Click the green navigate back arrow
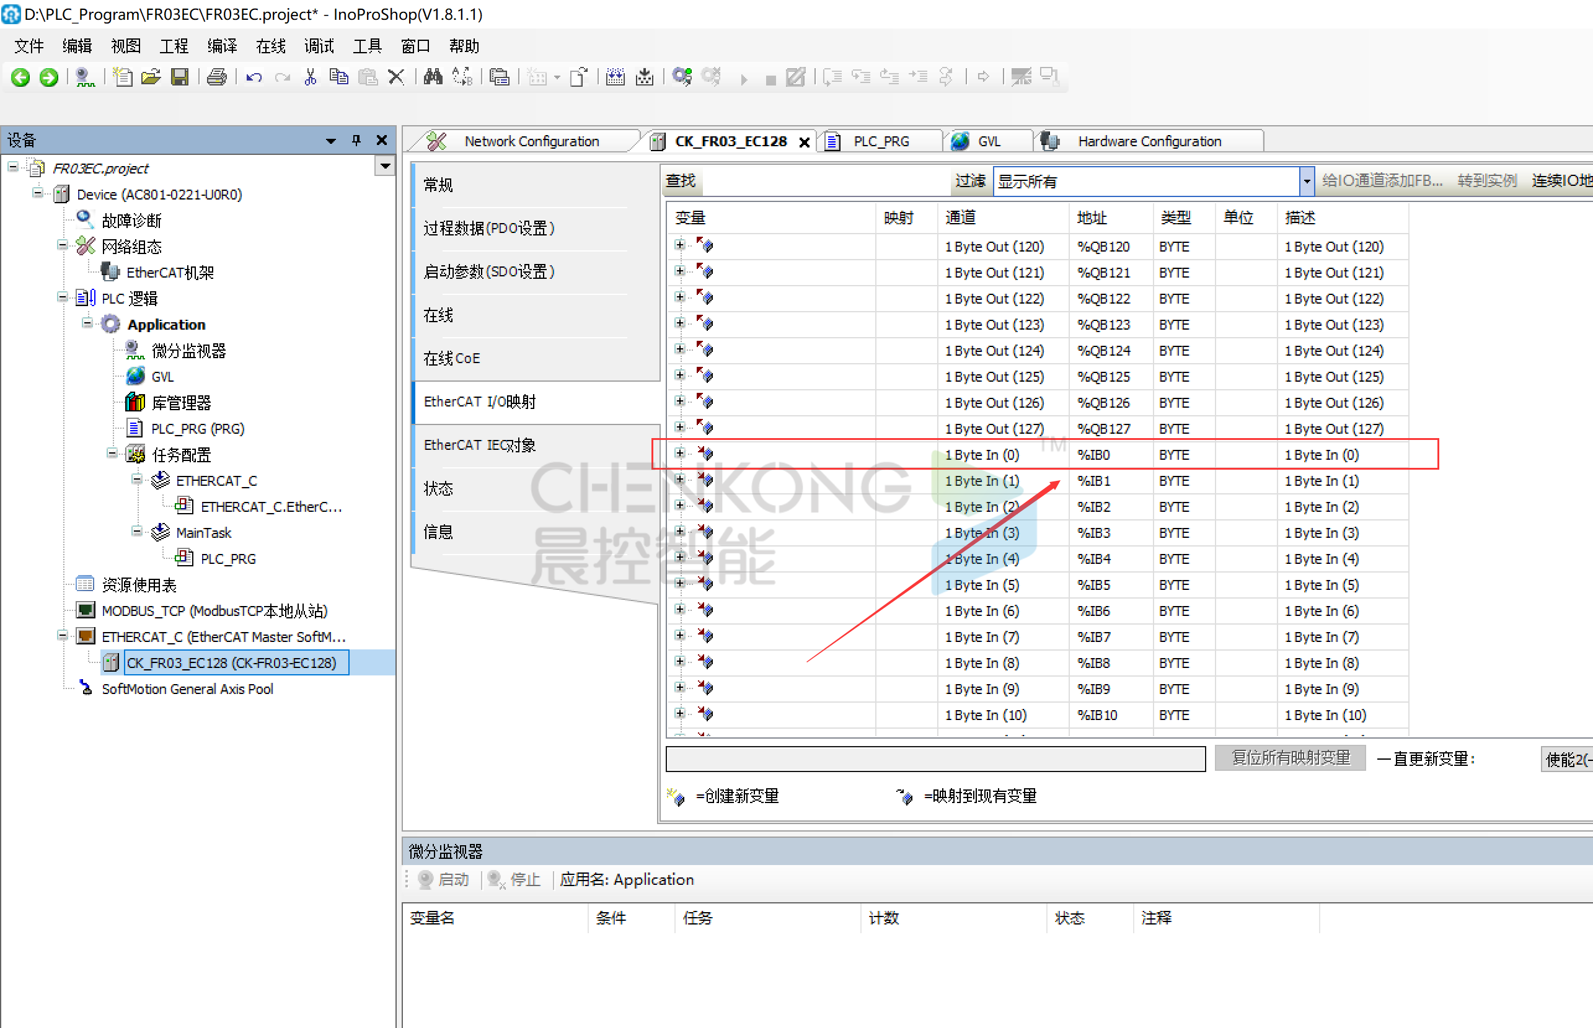This screenshot has width=1593, height=1028. click(x=20, y=77)
